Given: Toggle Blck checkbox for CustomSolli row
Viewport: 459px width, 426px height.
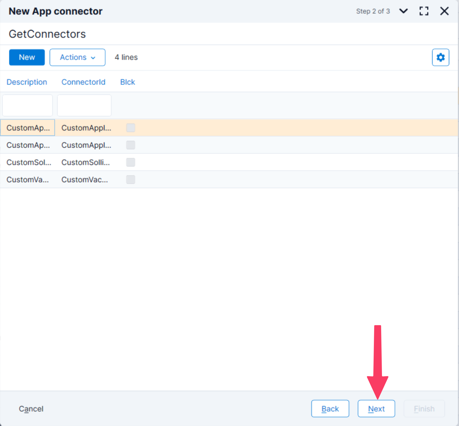Looking at the screenshot, I should click(131, 162).
